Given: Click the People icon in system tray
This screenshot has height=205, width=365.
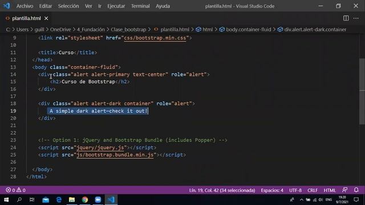Looking at the screenshot, I should (292, 200).
